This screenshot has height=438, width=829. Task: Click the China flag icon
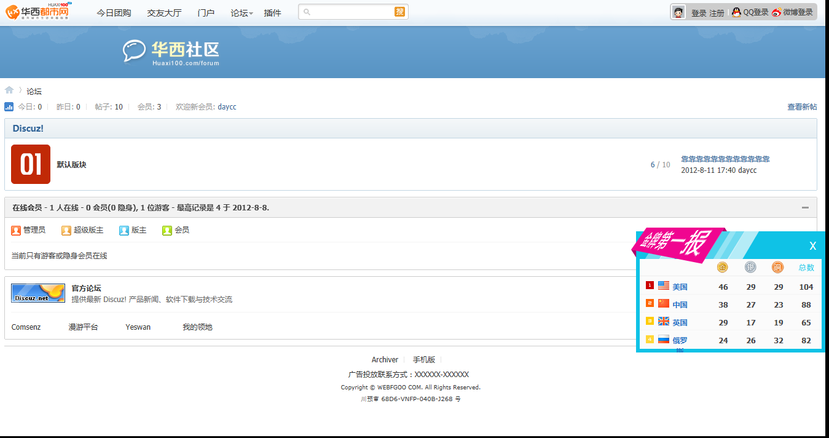[x=664, y=303]
